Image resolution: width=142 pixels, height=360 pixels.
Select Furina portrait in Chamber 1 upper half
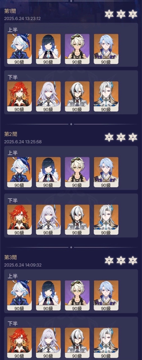(x=19, y=49)
